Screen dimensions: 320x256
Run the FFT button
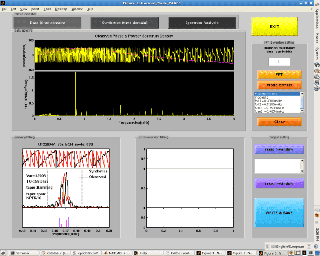click(x=279, y=74)
